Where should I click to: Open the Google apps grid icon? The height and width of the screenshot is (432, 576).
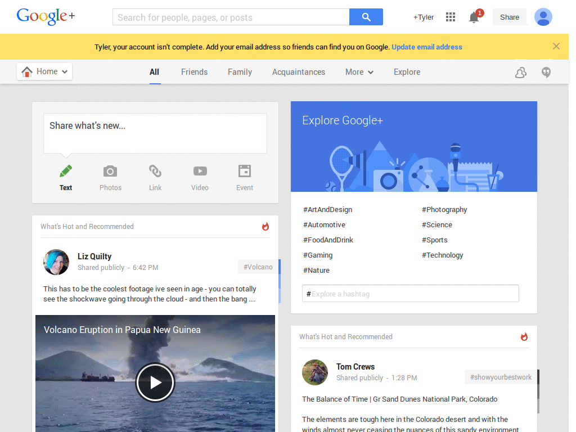click(x=451, y=17)
